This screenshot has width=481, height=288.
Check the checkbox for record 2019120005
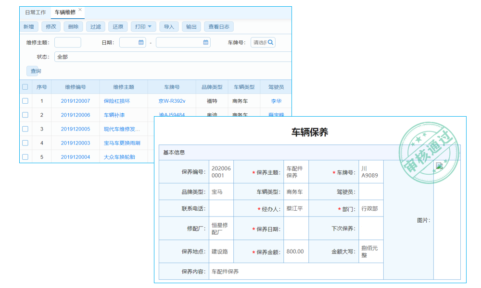[x=26, y=129]
